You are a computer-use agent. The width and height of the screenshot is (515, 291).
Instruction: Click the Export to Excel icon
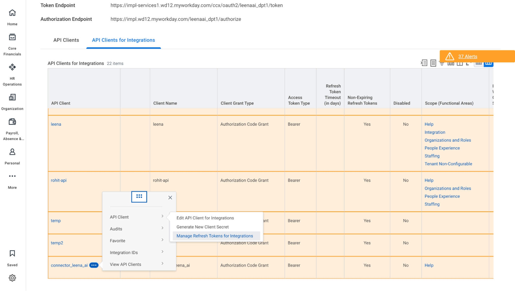point(424,63)
